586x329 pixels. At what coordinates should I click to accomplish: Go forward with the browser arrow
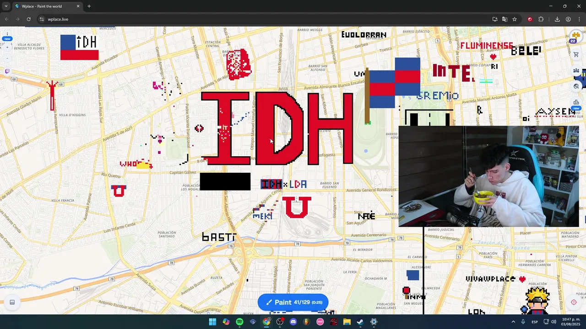click(x=17, y=19)
